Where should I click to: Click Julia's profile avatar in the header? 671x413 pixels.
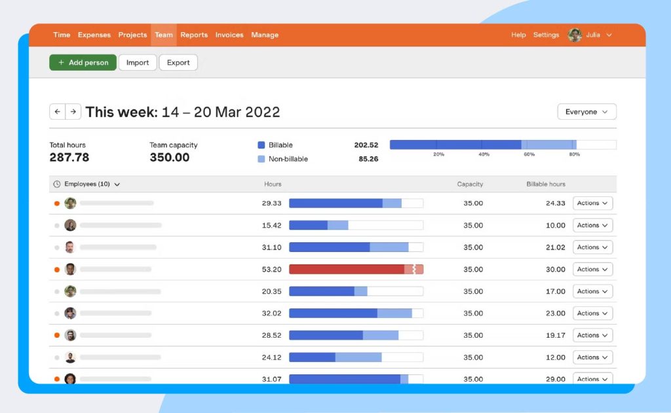coord(576,35)
